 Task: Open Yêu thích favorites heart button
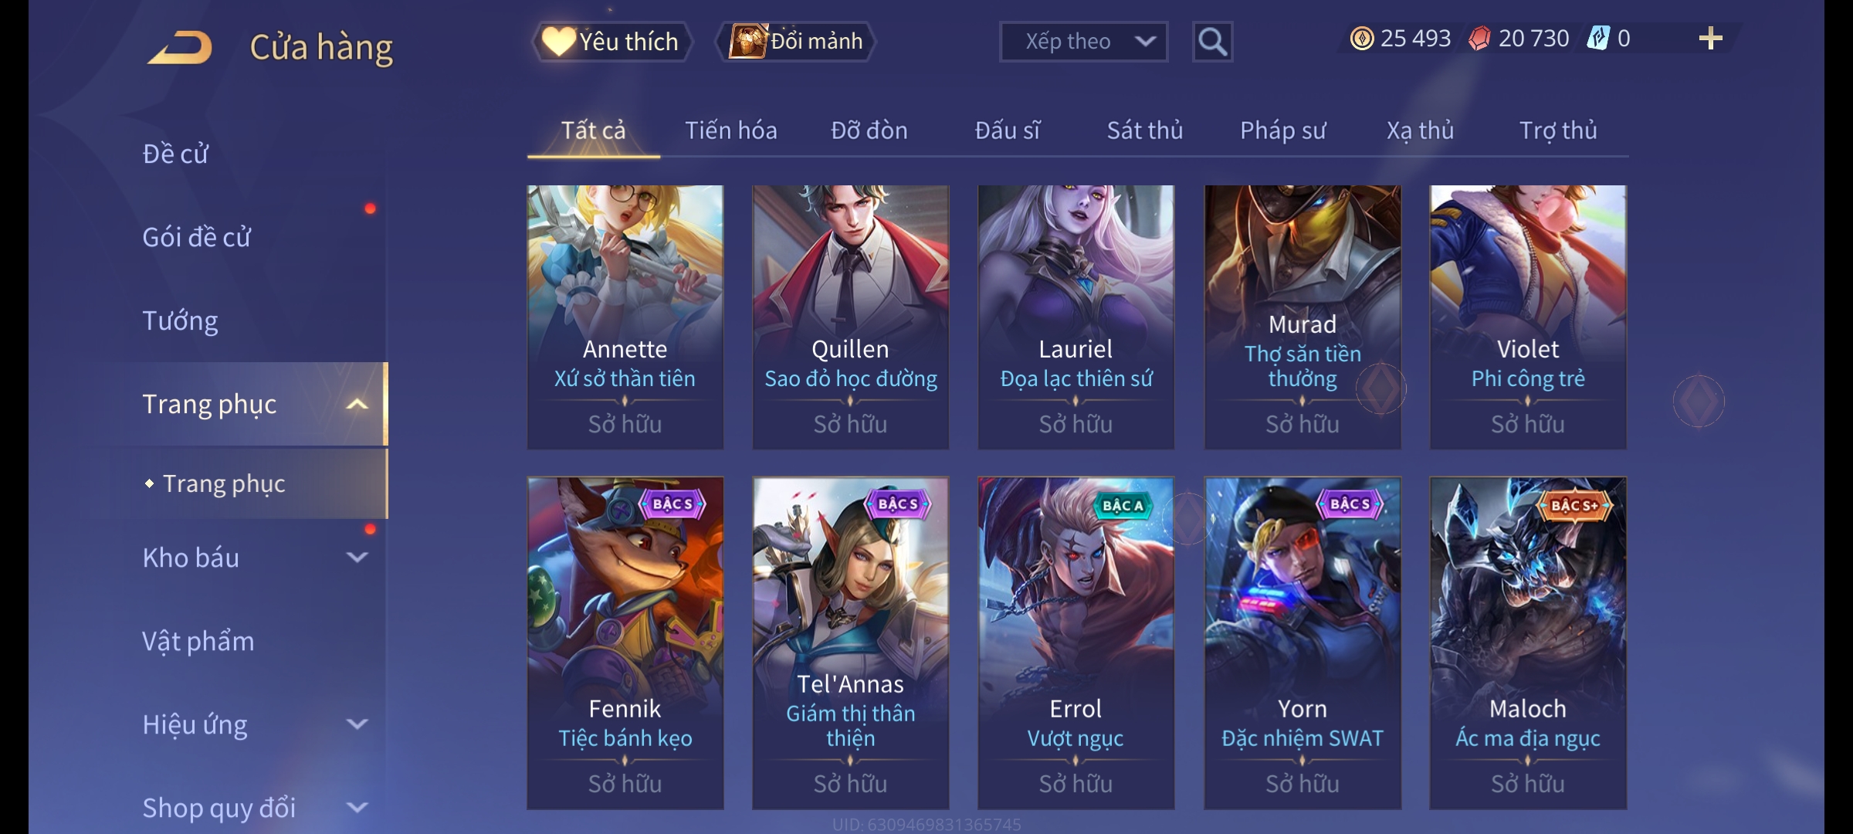pyautogui.click(x=611, y=42)
